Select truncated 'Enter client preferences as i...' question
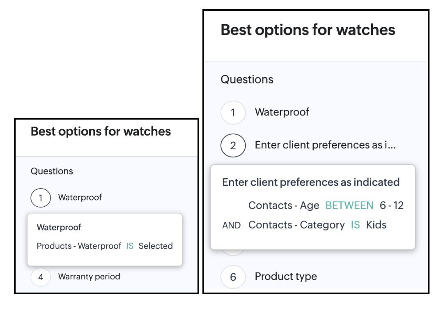The image size is (441, 309). click(325, 145)
